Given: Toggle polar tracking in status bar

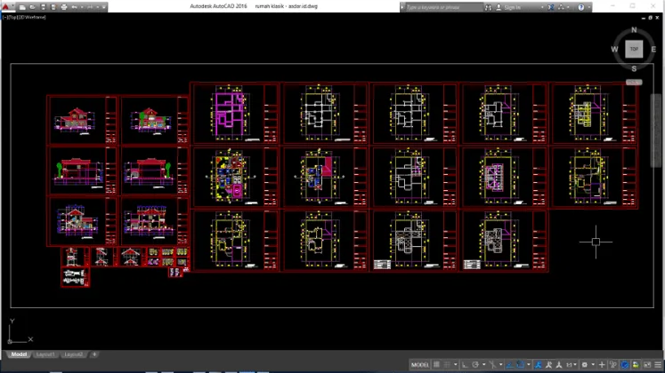Looking at the screenshot, I should pyautogui.click(x=475, y=365).
